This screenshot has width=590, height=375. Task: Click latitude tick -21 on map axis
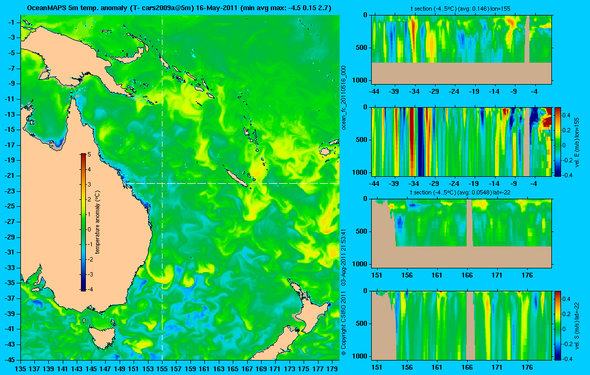pos(10,176)
